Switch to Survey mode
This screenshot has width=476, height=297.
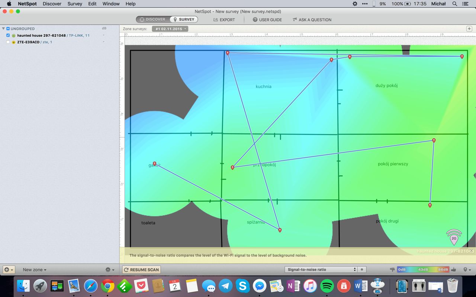point(184,19)
